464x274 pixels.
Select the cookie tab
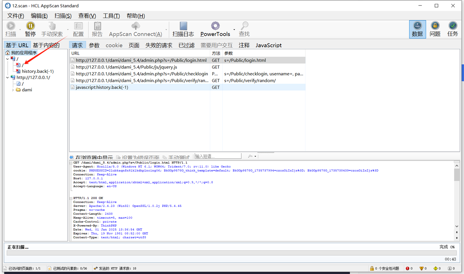pyautogui.click(x=114, y=45)
